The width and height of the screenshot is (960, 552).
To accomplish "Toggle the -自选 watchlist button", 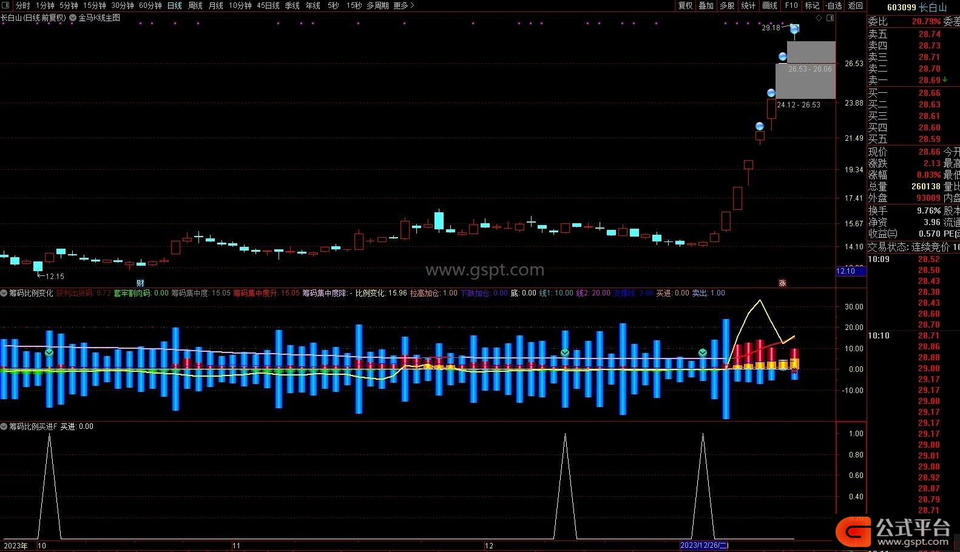I will [x=834, y=5].
